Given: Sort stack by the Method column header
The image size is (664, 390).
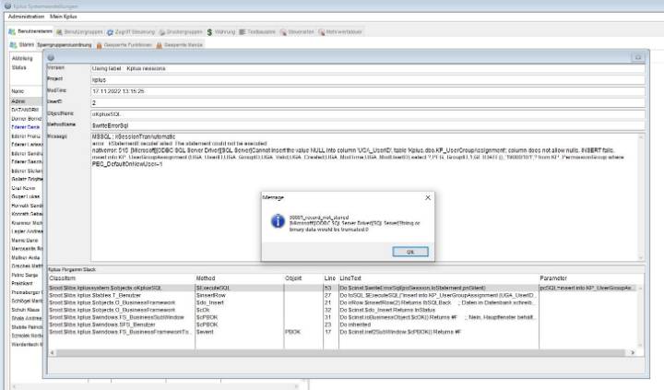Looking at the screenshot, I should click(209, 277).
